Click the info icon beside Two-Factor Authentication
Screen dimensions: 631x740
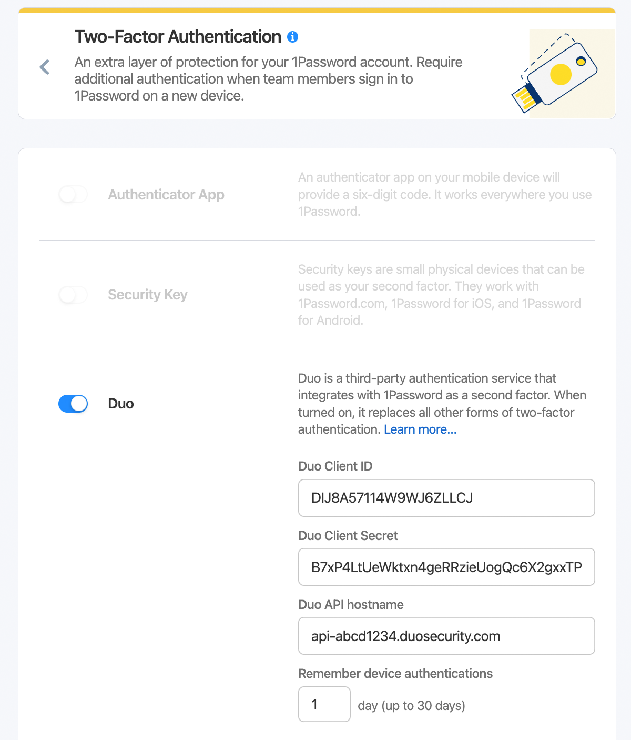pyautogui.click(x=293, y=37)
